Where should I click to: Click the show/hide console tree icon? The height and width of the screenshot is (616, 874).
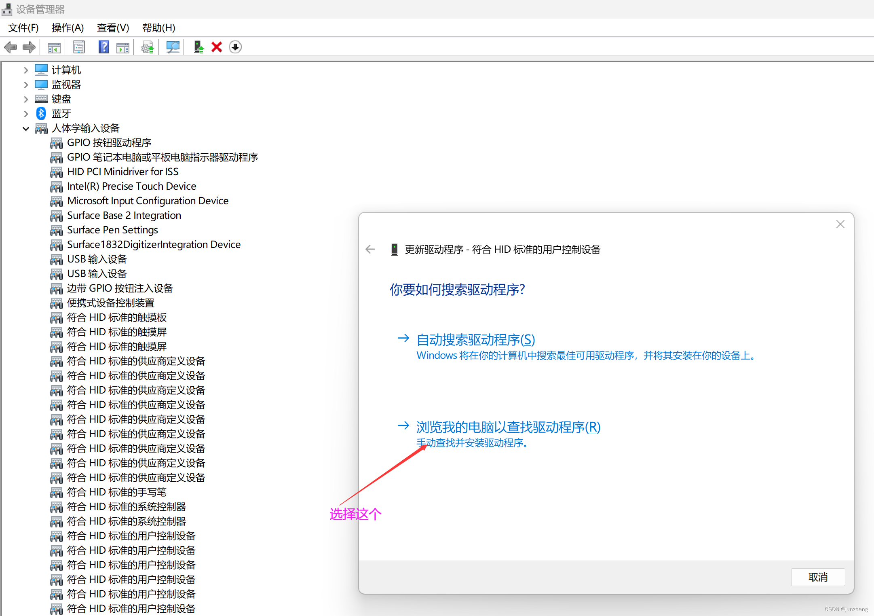(x=54, y=47)
